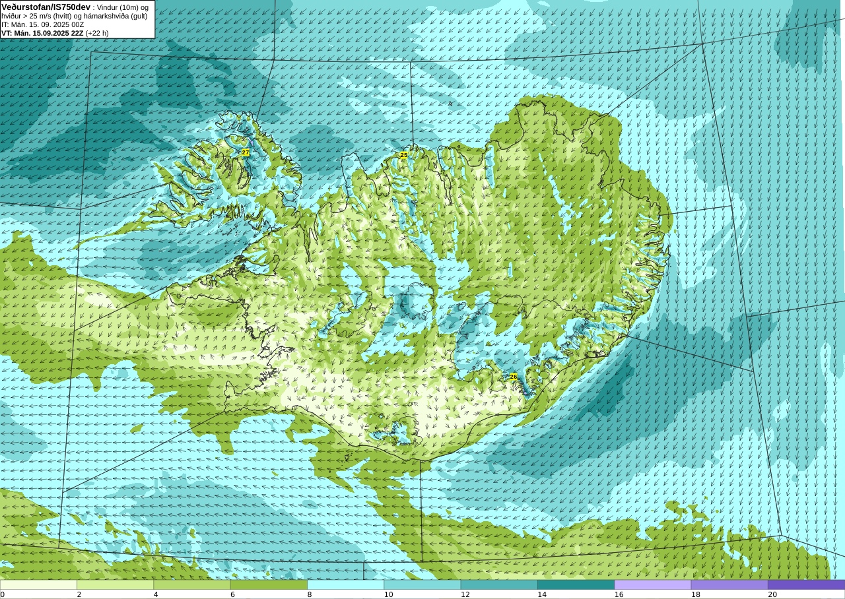Image resolution: width=845 pixels, height=599 pixels.
Task: Select the 4–6 m/s green legend swatch
Action: (192, 584)
